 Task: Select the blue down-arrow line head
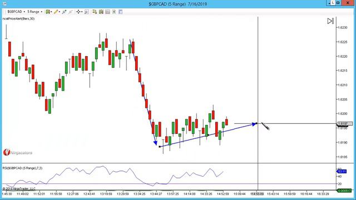click(x=156, y=143)
